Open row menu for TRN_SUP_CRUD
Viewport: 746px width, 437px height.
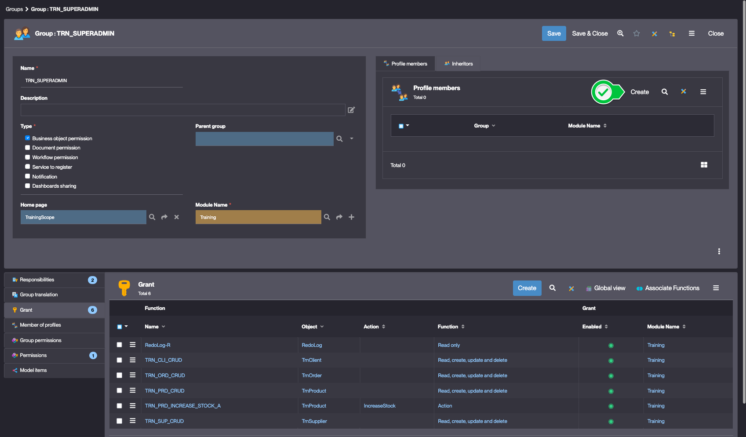[132, 421]
